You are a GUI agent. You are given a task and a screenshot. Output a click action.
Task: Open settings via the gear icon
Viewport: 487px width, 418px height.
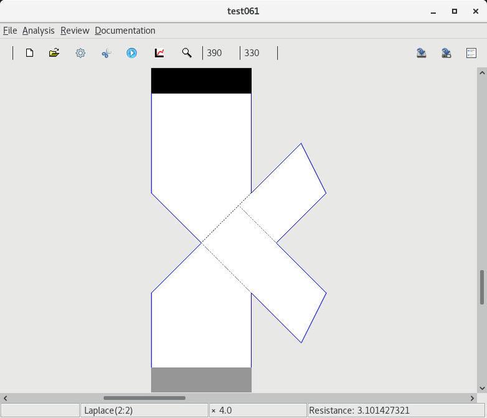(x=80, y=53)
